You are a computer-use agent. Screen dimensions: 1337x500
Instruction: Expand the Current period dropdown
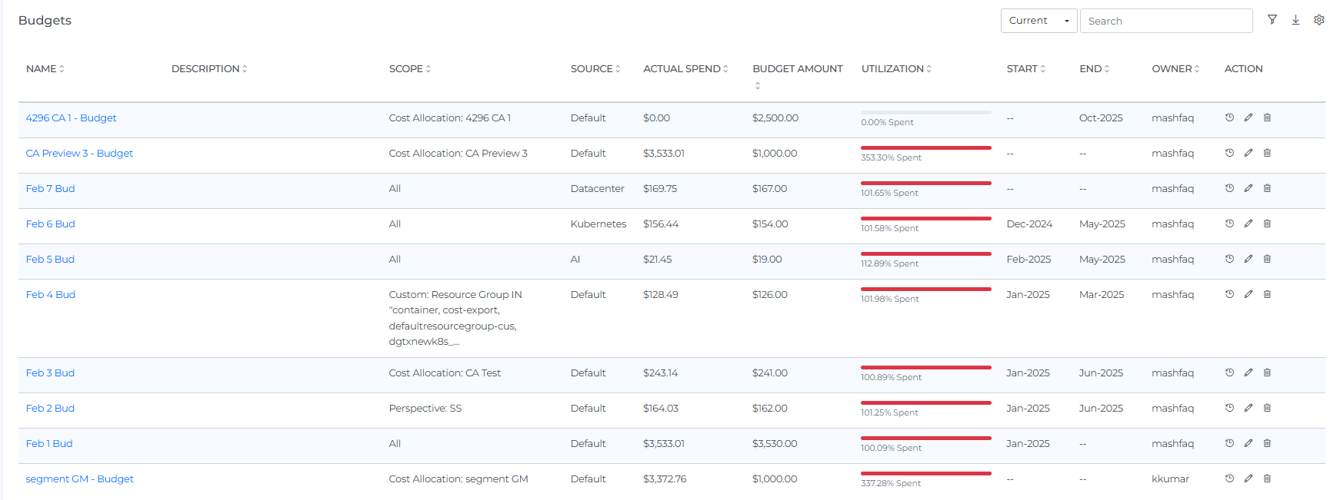pos(1039,21)
